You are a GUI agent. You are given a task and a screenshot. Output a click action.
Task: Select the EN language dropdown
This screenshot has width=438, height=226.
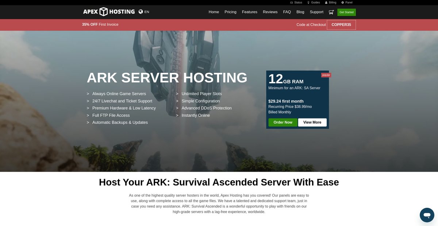point(147,12)
